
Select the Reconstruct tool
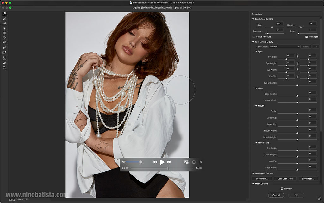point(4,18)
